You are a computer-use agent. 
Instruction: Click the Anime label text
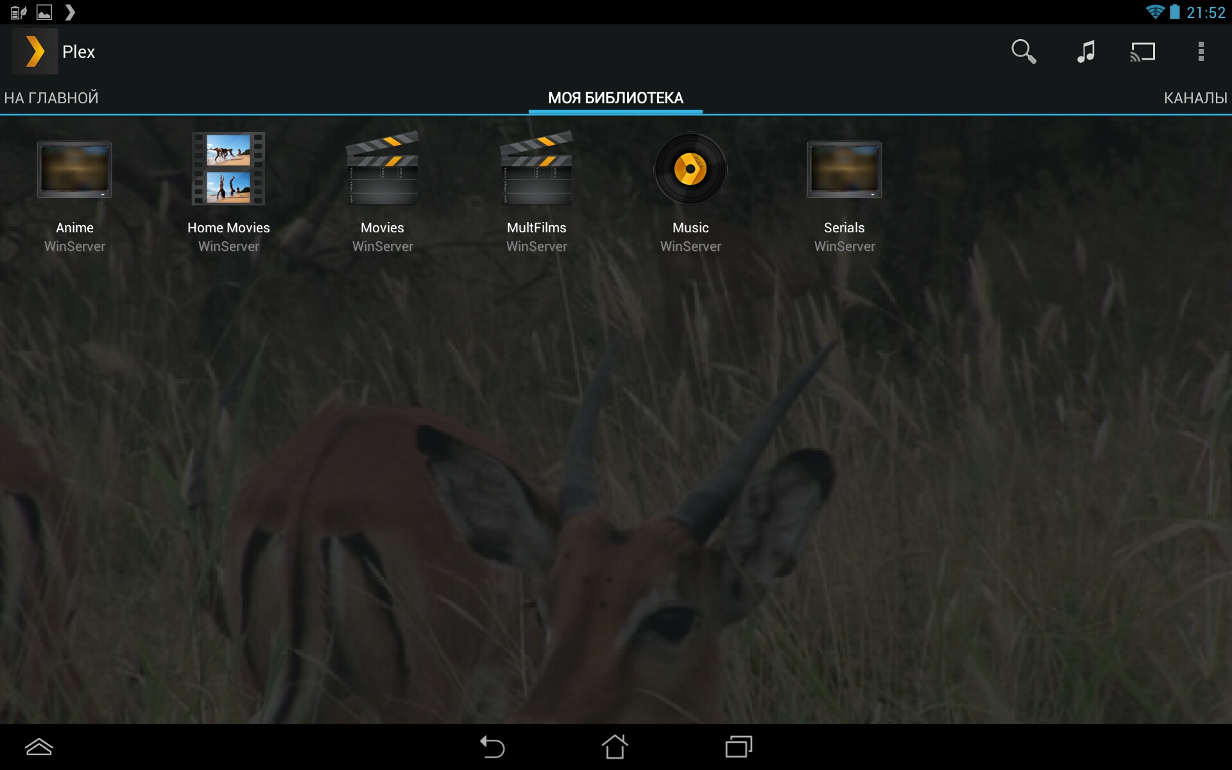point(74,228)
